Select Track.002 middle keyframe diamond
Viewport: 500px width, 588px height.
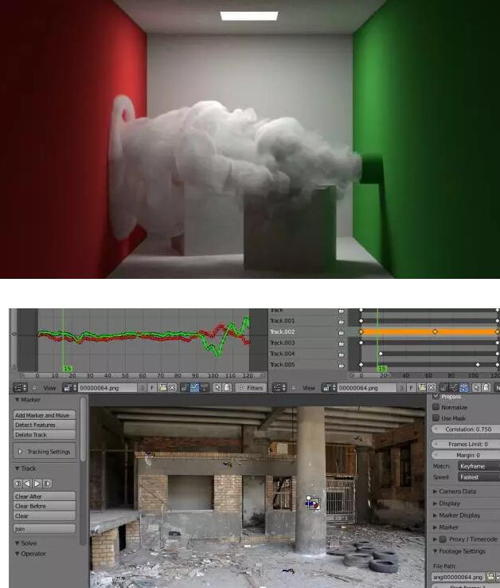click(436, 332)
